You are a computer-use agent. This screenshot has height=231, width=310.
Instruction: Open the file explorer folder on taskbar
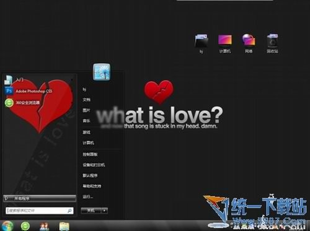(x=64, y=227)
